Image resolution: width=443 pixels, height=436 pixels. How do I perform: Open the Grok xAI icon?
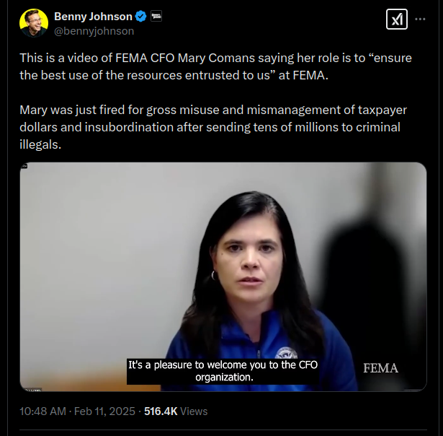pos(397,19)
